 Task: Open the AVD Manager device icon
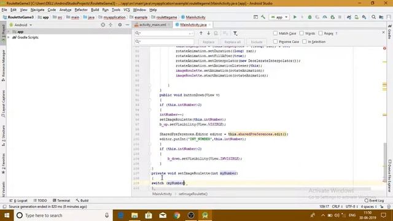(356, 17)
